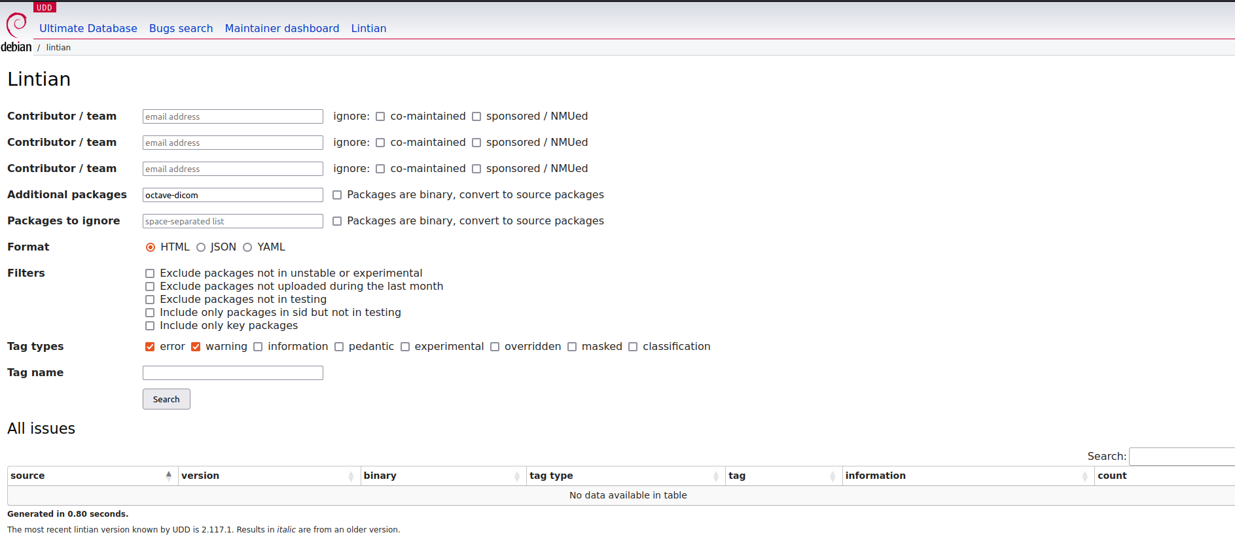Check co-maintained for first contributor
This screenshot has height=558, width=1235.
(x=380, y=116)
